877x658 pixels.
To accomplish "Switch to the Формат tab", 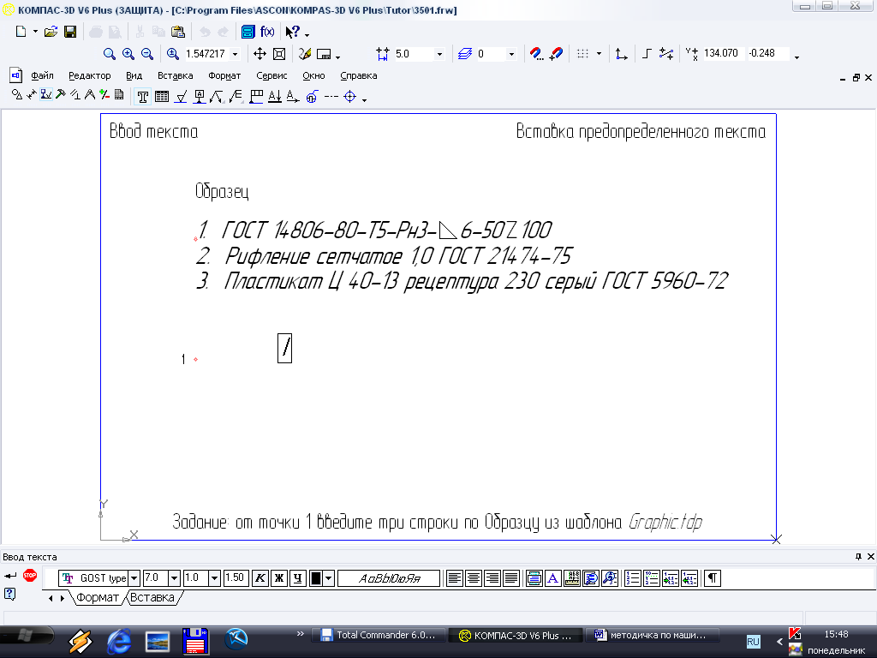I will point(97,597).
